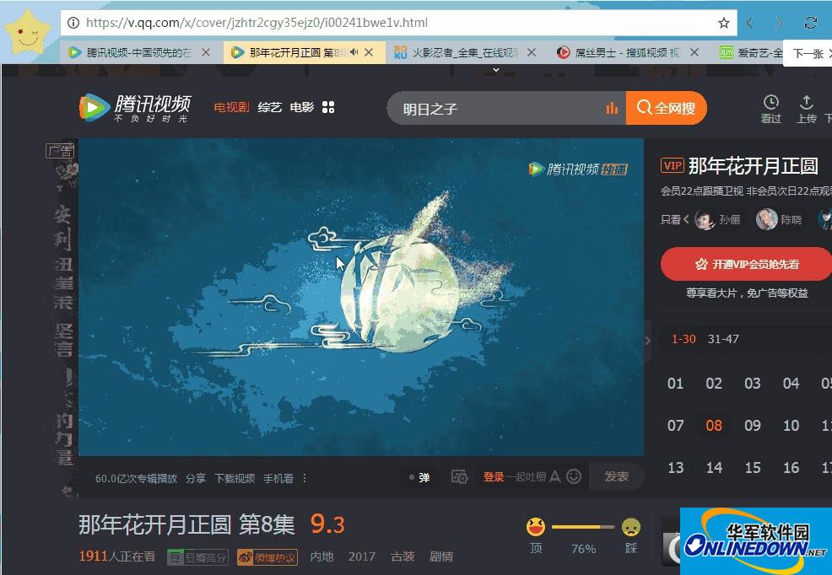Open all channels grid icon

coord(328,108)
